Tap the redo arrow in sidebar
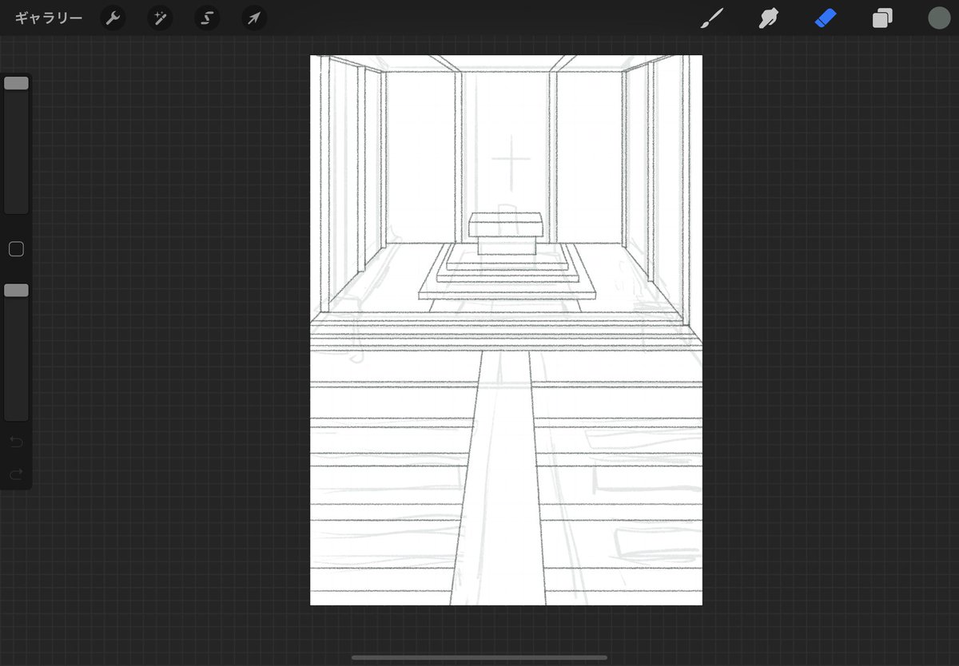This screenshot has height=666, width=959. [x=16, y=474]
